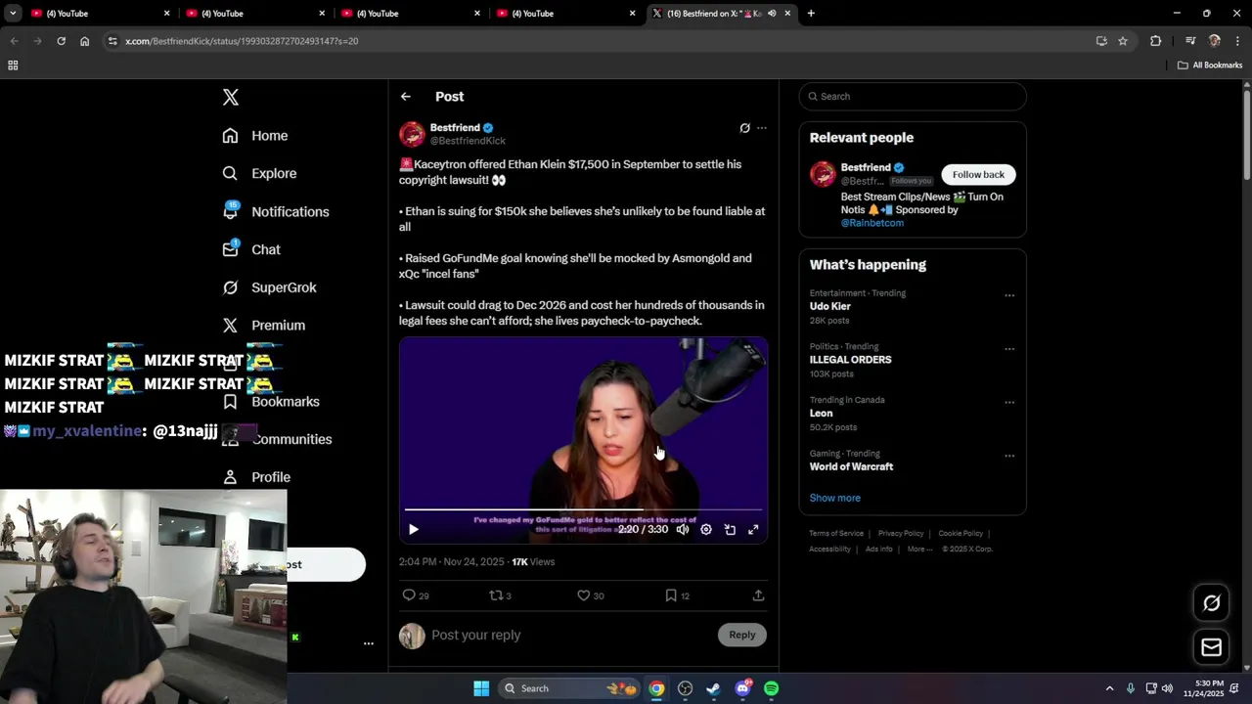Open Windows Start menu
This screenshot has width=1252, height=704.
tap(481, 688)
